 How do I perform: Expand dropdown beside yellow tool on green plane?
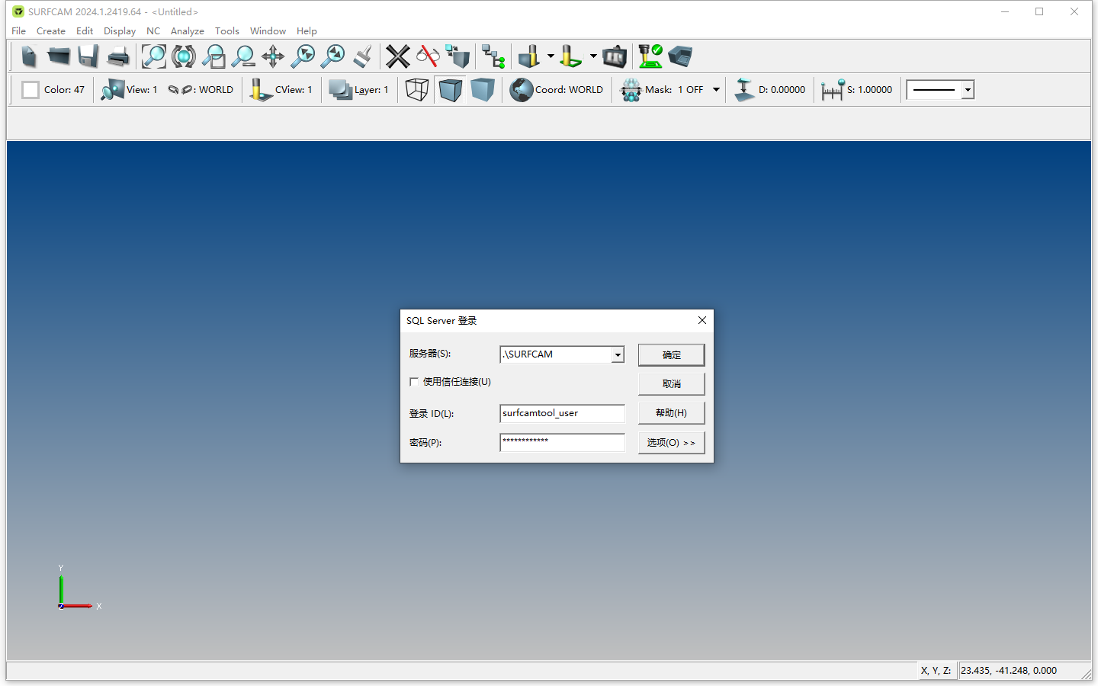click(x=593, y=56)
